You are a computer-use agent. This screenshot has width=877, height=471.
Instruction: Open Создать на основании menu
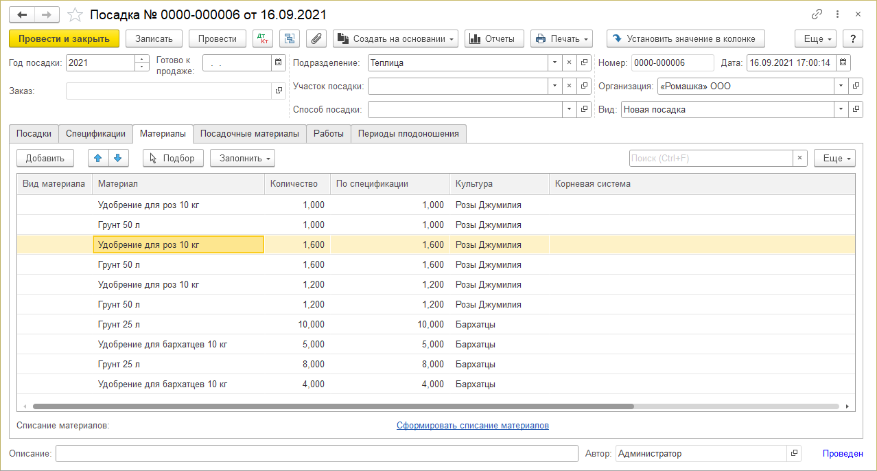(396, 39)
